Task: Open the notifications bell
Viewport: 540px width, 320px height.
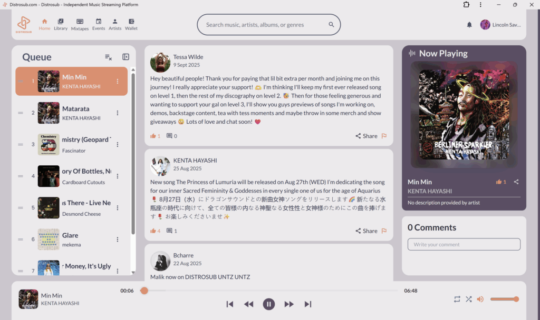Action: tap(469, 25)
